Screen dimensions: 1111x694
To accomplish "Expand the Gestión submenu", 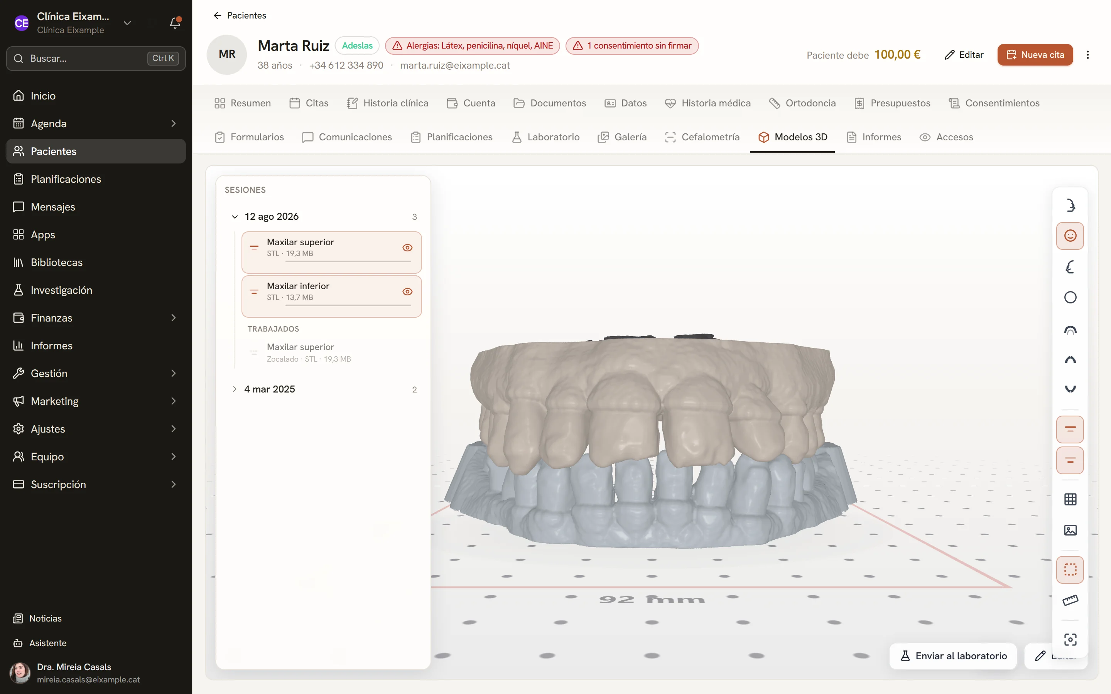I will coord(174,374).
